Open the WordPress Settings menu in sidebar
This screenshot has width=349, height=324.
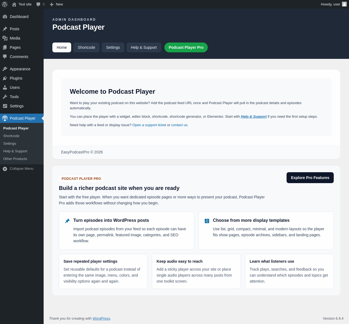tap(22, 106)
